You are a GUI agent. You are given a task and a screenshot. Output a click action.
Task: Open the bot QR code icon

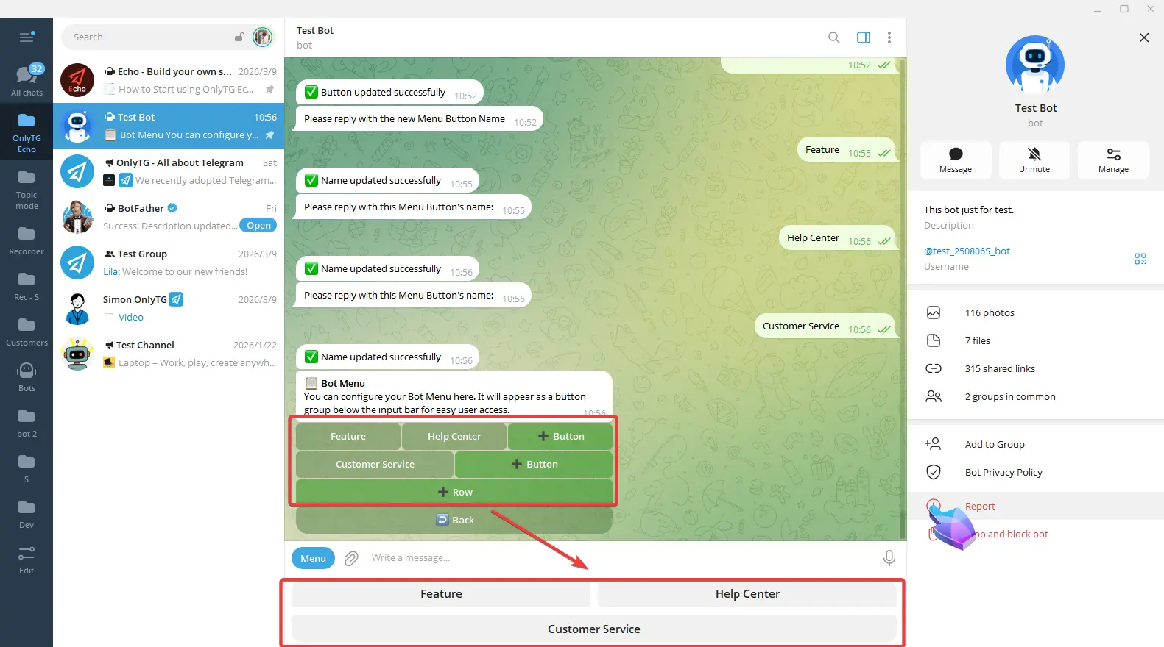(1140, 259)
